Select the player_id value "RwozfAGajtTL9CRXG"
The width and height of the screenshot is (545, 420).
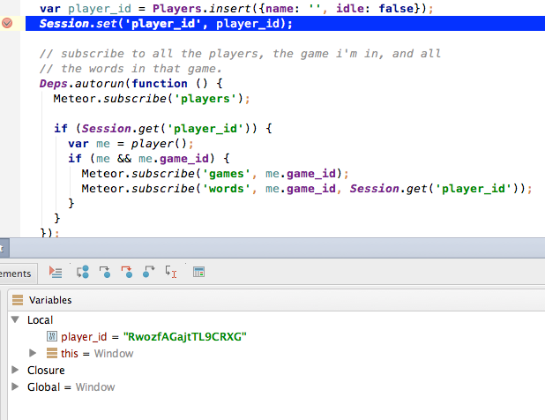pyautogui.click(x=185, y=336)
